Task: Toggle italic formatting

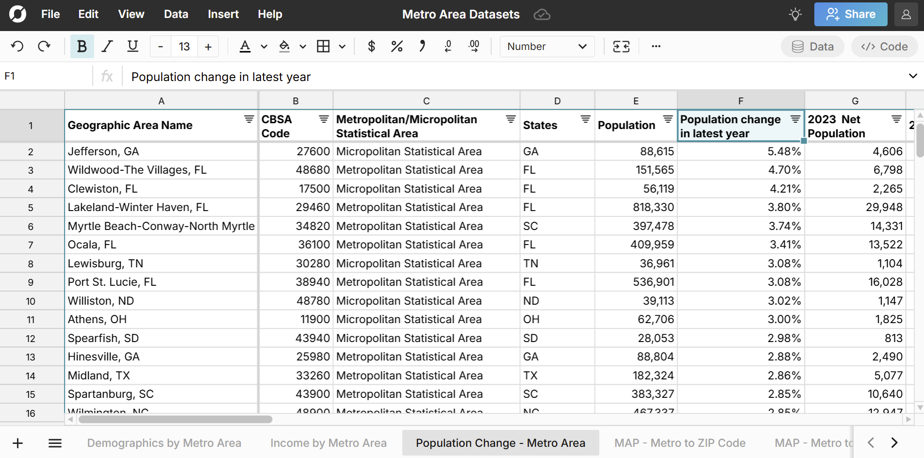Action: [107, 47]
